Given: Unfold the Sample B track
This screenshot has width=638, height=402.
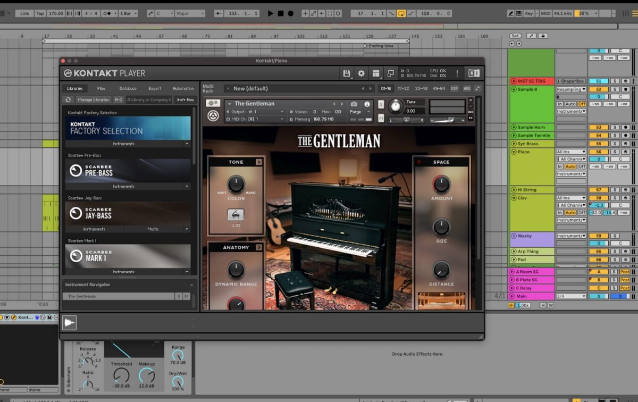Looking at the screenshot, I should point(514,89).
